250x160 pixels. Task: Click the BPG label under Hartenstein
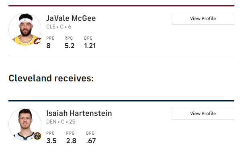point(90,133)
